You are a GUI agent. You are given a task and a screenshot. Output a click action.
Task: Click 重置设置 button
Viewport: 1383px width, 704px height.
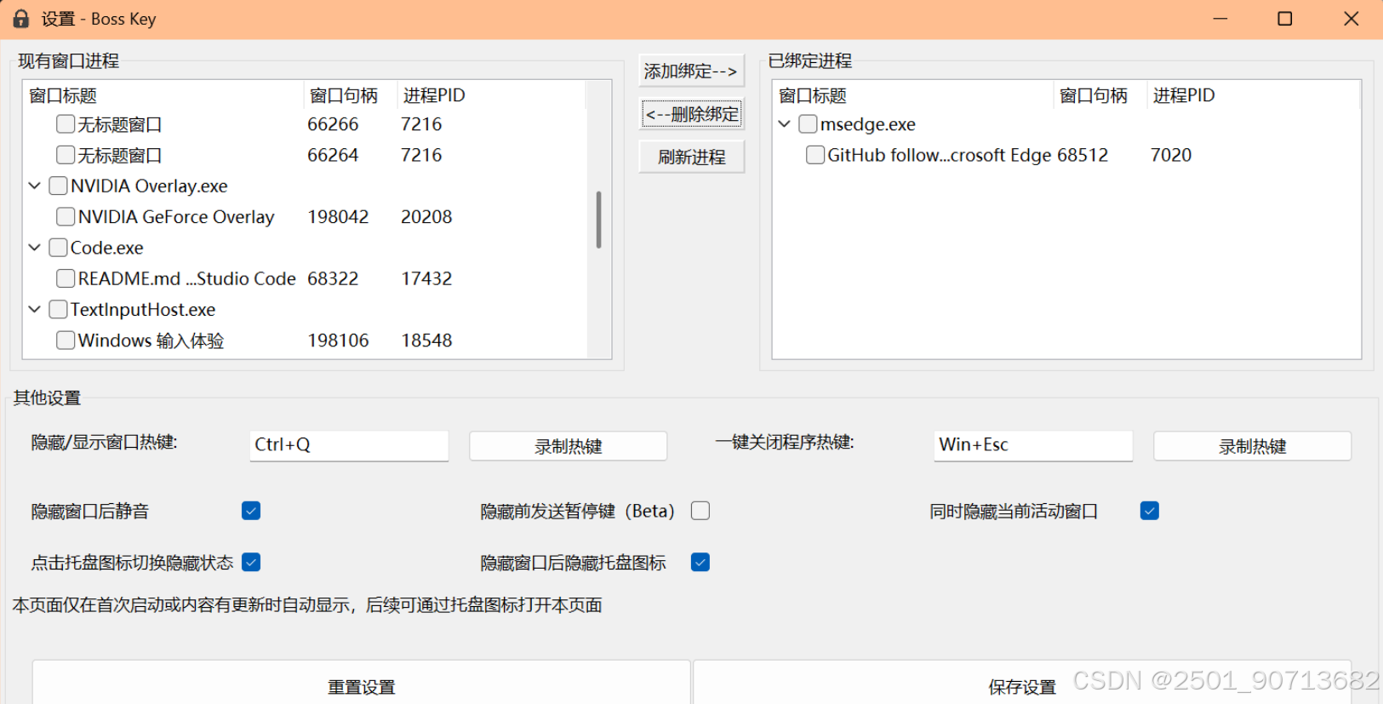pyautogui.click(x=362, y=683)
